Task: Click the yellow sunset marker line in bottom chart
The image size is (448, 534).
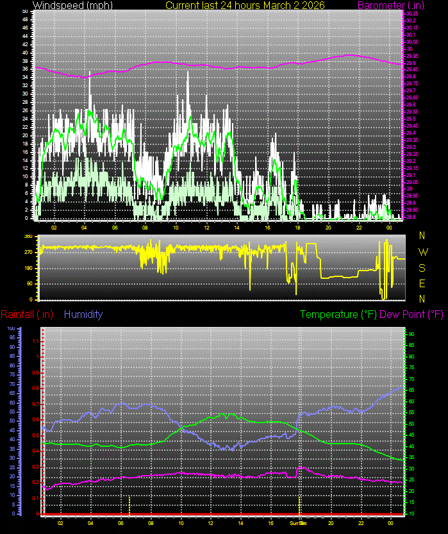Action: tap(299, 505)
